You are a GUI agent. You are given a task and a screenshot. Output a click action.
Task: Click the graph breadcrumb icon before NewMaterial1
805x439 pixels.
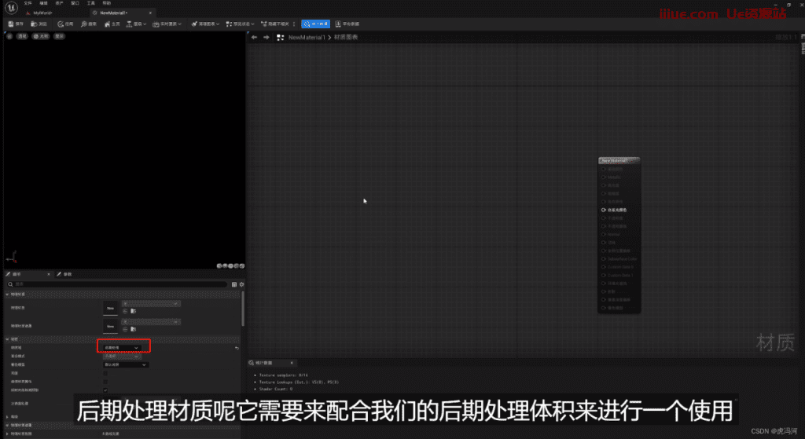[x=281, y=38]
